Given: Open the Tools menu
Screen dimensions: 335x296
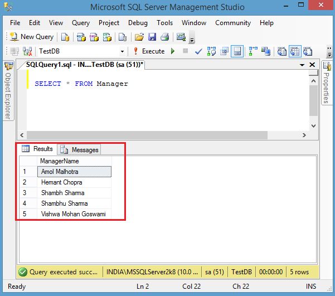Looking at the screenshot, I should point(165,23).
